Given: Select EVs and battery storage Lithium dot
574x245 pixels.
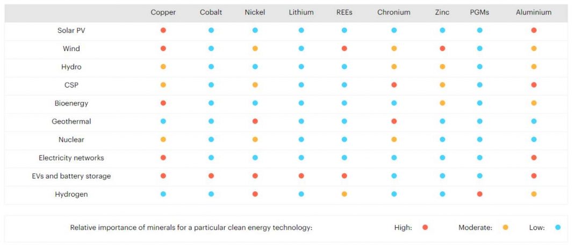Looking at the screenshot, I should click(301, 176).
